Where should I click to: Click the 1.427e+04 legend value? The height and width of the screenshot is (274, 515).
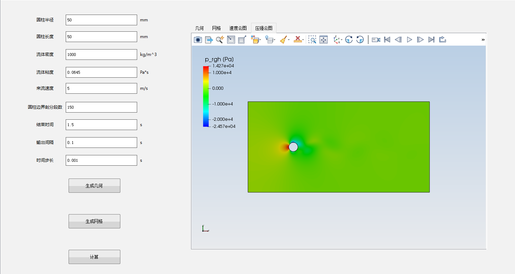tap(223, 66)
